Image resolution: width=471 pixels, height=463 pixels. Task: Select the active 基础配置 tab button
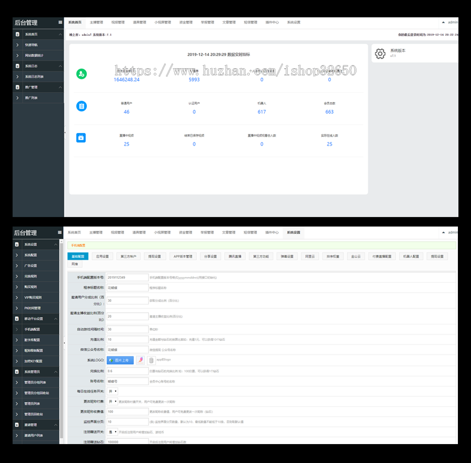(x=78, y=256)
